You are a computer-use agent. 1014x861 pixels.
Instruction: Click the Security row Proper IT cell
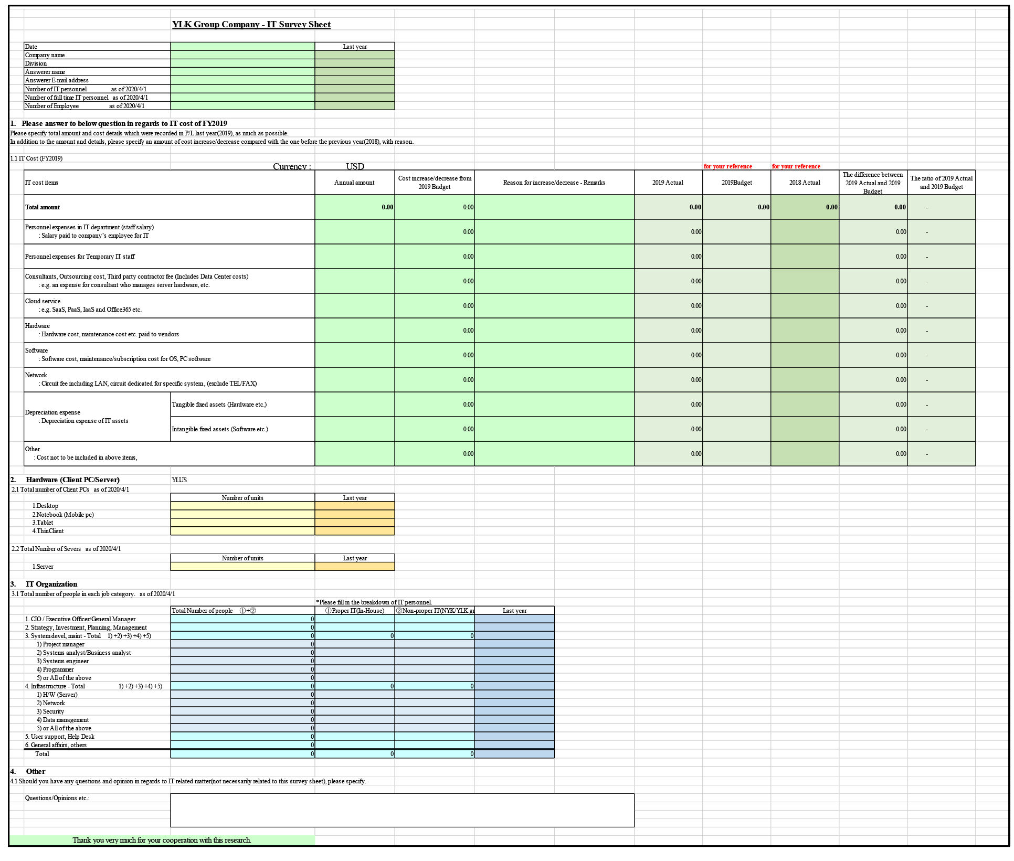pos(355,711)
